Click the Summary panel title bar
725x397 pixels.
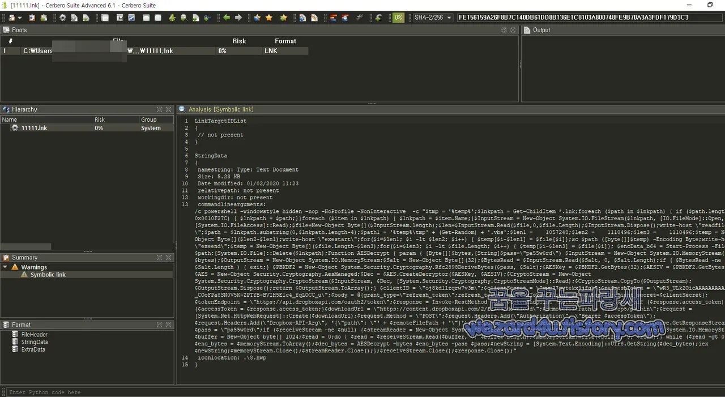[x=87, y=257]
